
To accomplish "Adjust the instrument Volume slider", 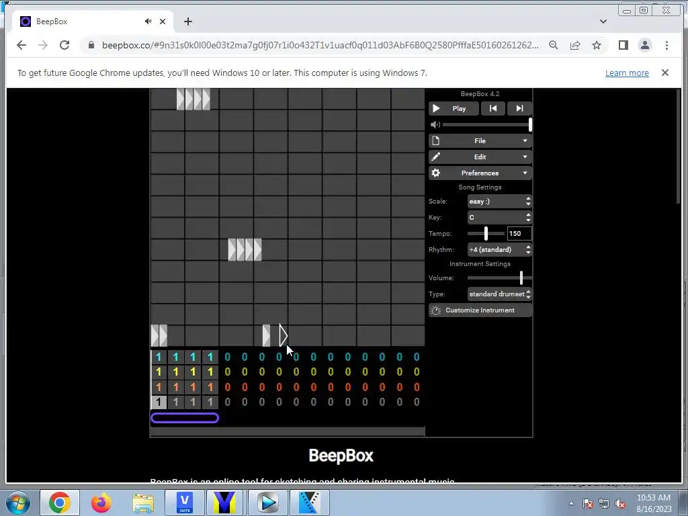I will pyautogui.click(x=500, y=277).
